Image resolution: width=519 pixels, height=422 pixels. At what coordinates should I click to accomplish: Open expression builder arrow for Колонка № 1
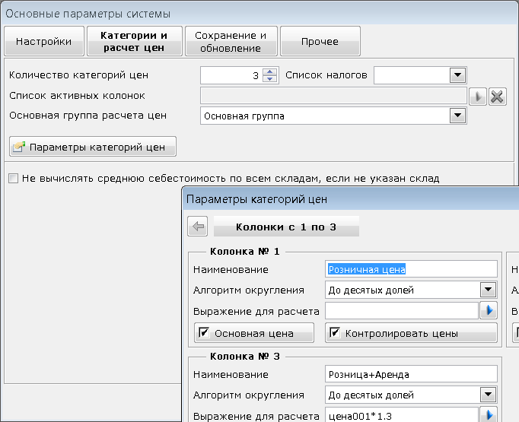(489, 311)
